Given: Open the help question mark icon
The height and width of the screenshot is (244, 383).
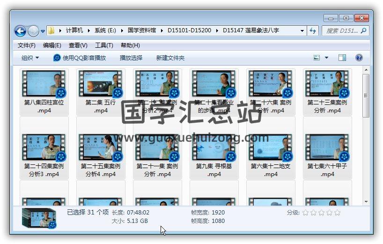Looking at the screenshot, I should click(359, 58).
